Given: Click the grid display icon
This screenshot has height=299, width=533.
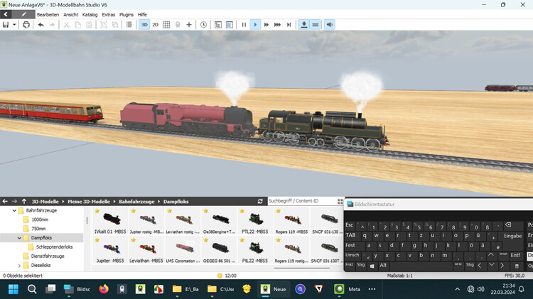Looking at the screenshot, I should click(x=166, y=25).
